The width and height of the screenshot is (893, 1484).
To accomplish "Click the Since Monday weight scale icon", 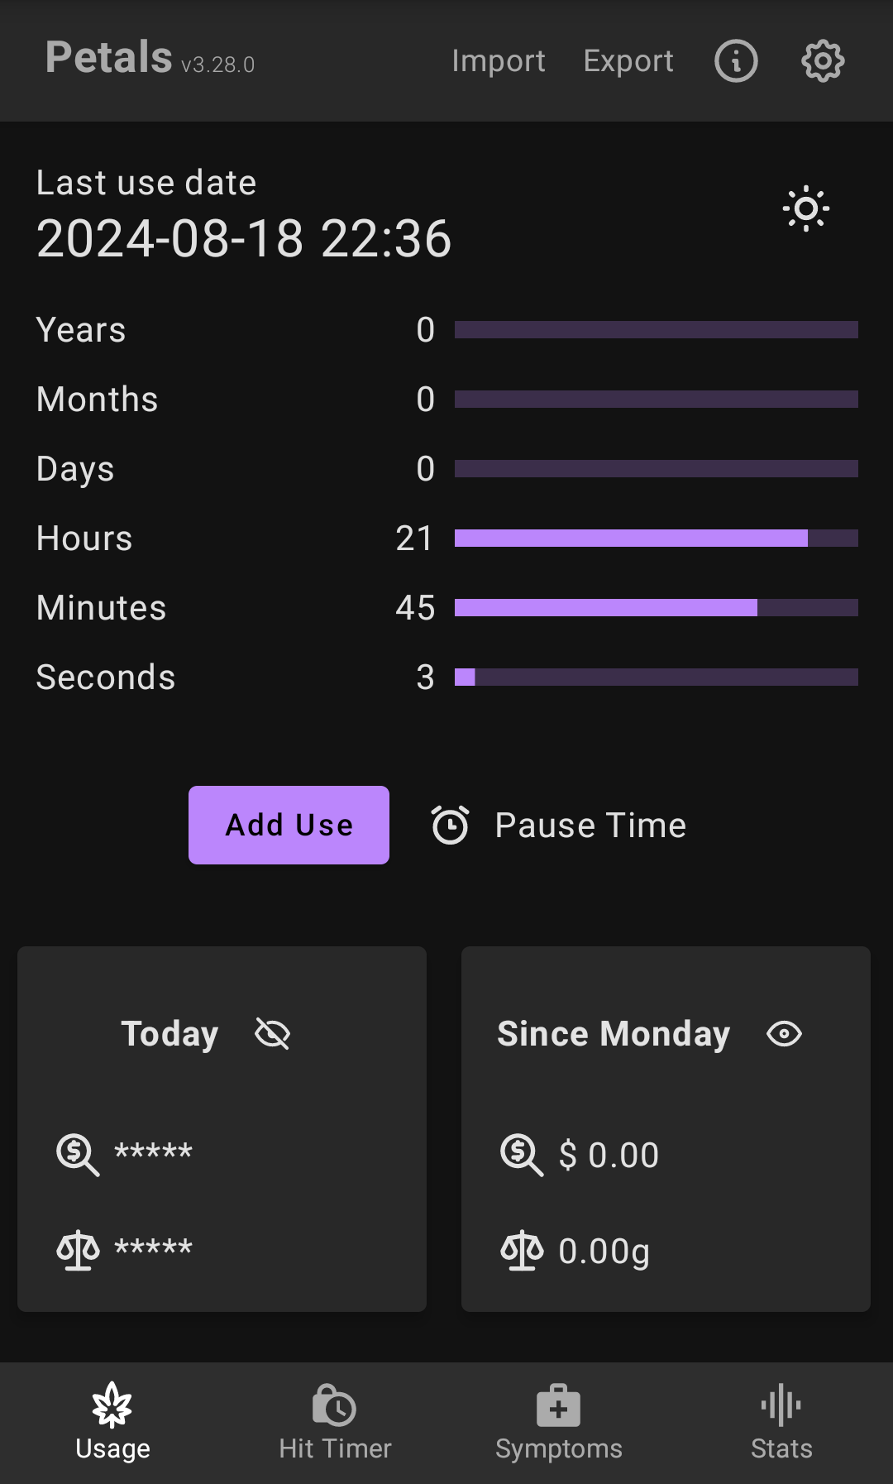I will 522,1249.
